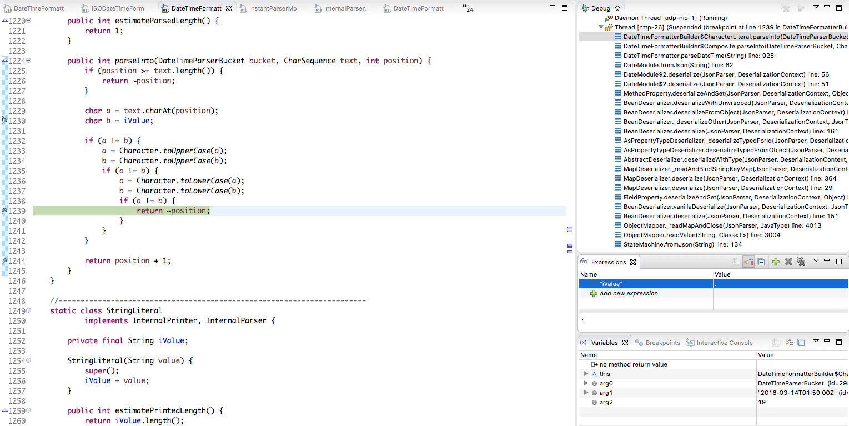Image resolution: width=849 pixels, height=426 pixels.
Task: Switch to the Breakpoints tab
Action: point(658,343)
